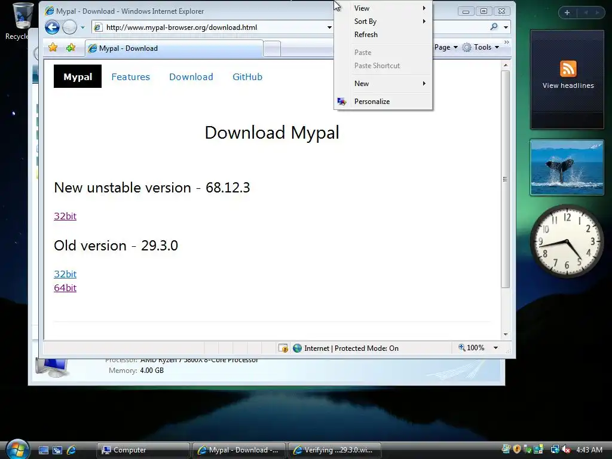
Task: Expand the New submenu
Action: (383, 84)
